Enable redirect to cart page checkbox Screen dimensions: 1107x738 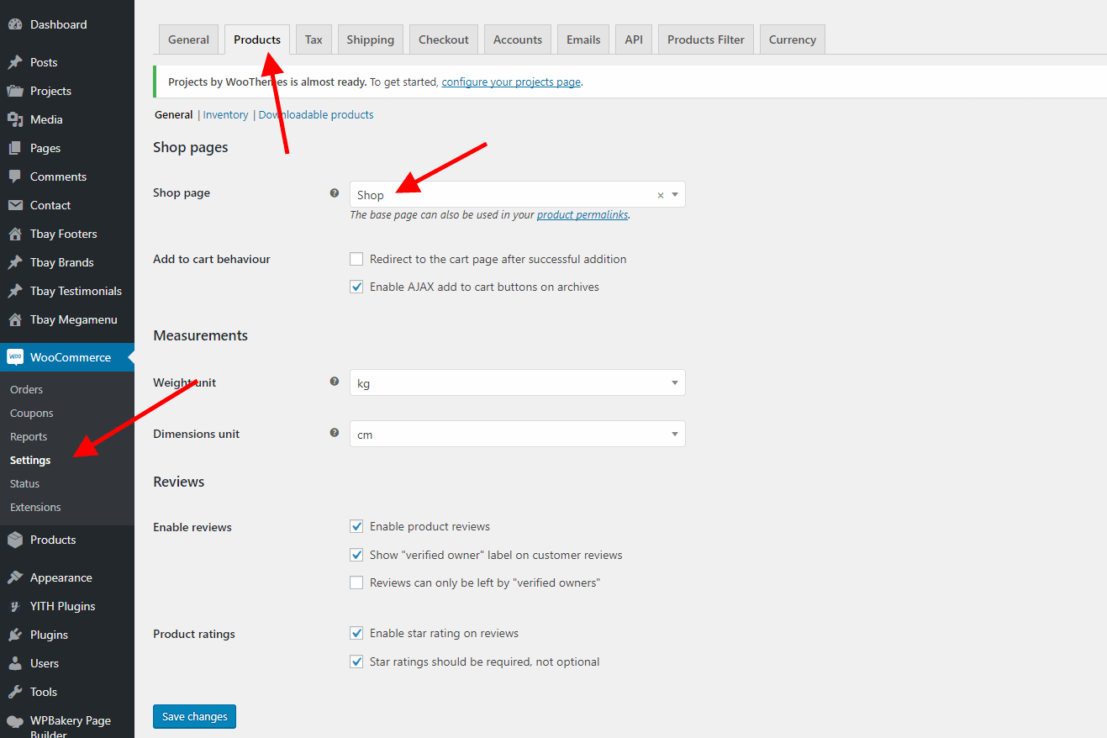[356, 259]
